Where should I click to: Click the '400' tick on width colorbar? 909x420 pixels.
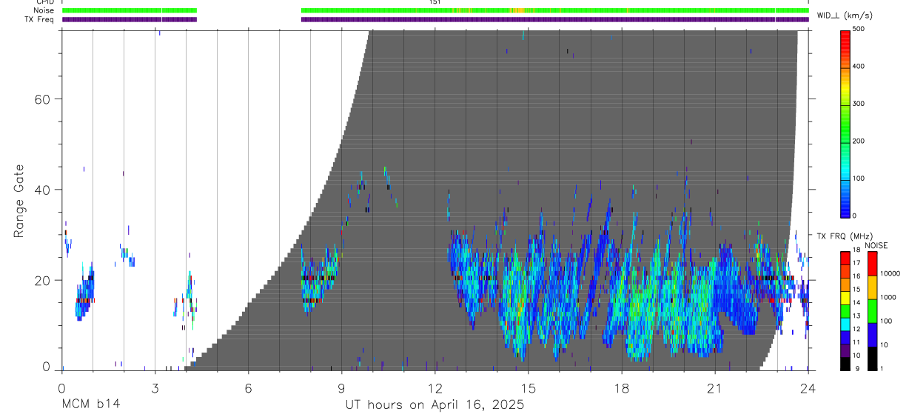point(860,67)
